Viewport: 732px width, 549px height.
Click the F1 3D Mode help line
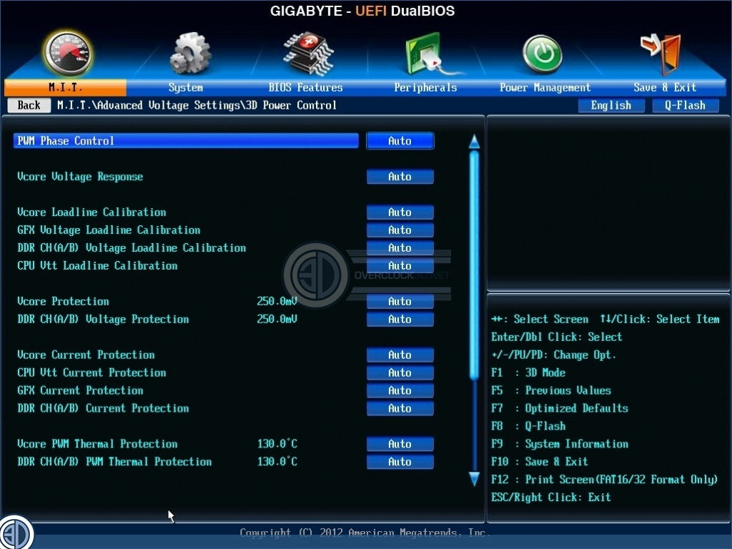[x=528, y=372]
